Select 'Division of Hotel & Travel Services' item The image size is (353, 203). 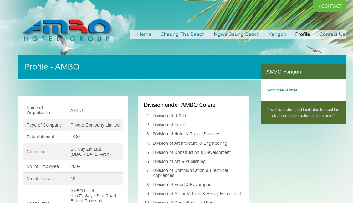tap(187, 134)
